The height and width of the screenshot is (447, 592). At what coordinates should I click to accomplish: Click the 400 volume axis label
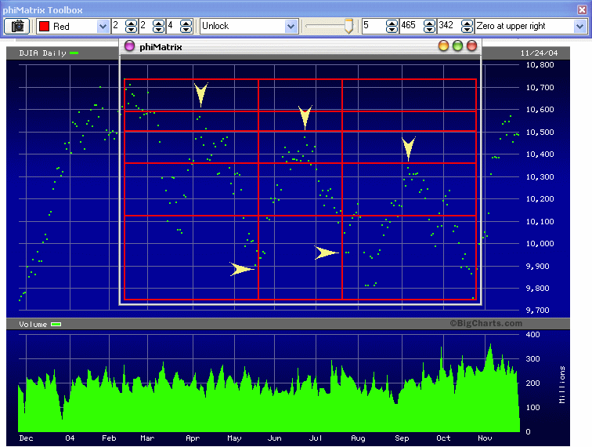[x=532, y=334]
